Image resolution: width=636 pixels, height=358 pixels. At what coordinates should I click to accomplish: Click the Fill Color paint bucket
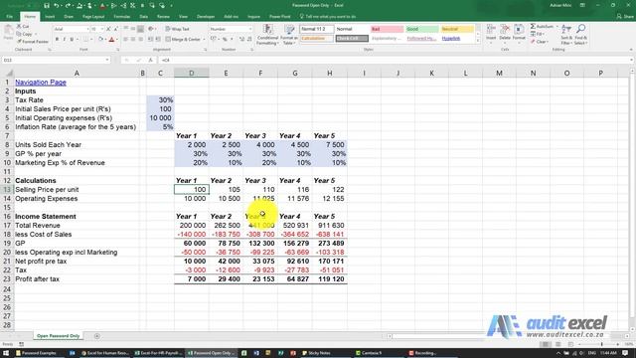(x=100, y=40)
